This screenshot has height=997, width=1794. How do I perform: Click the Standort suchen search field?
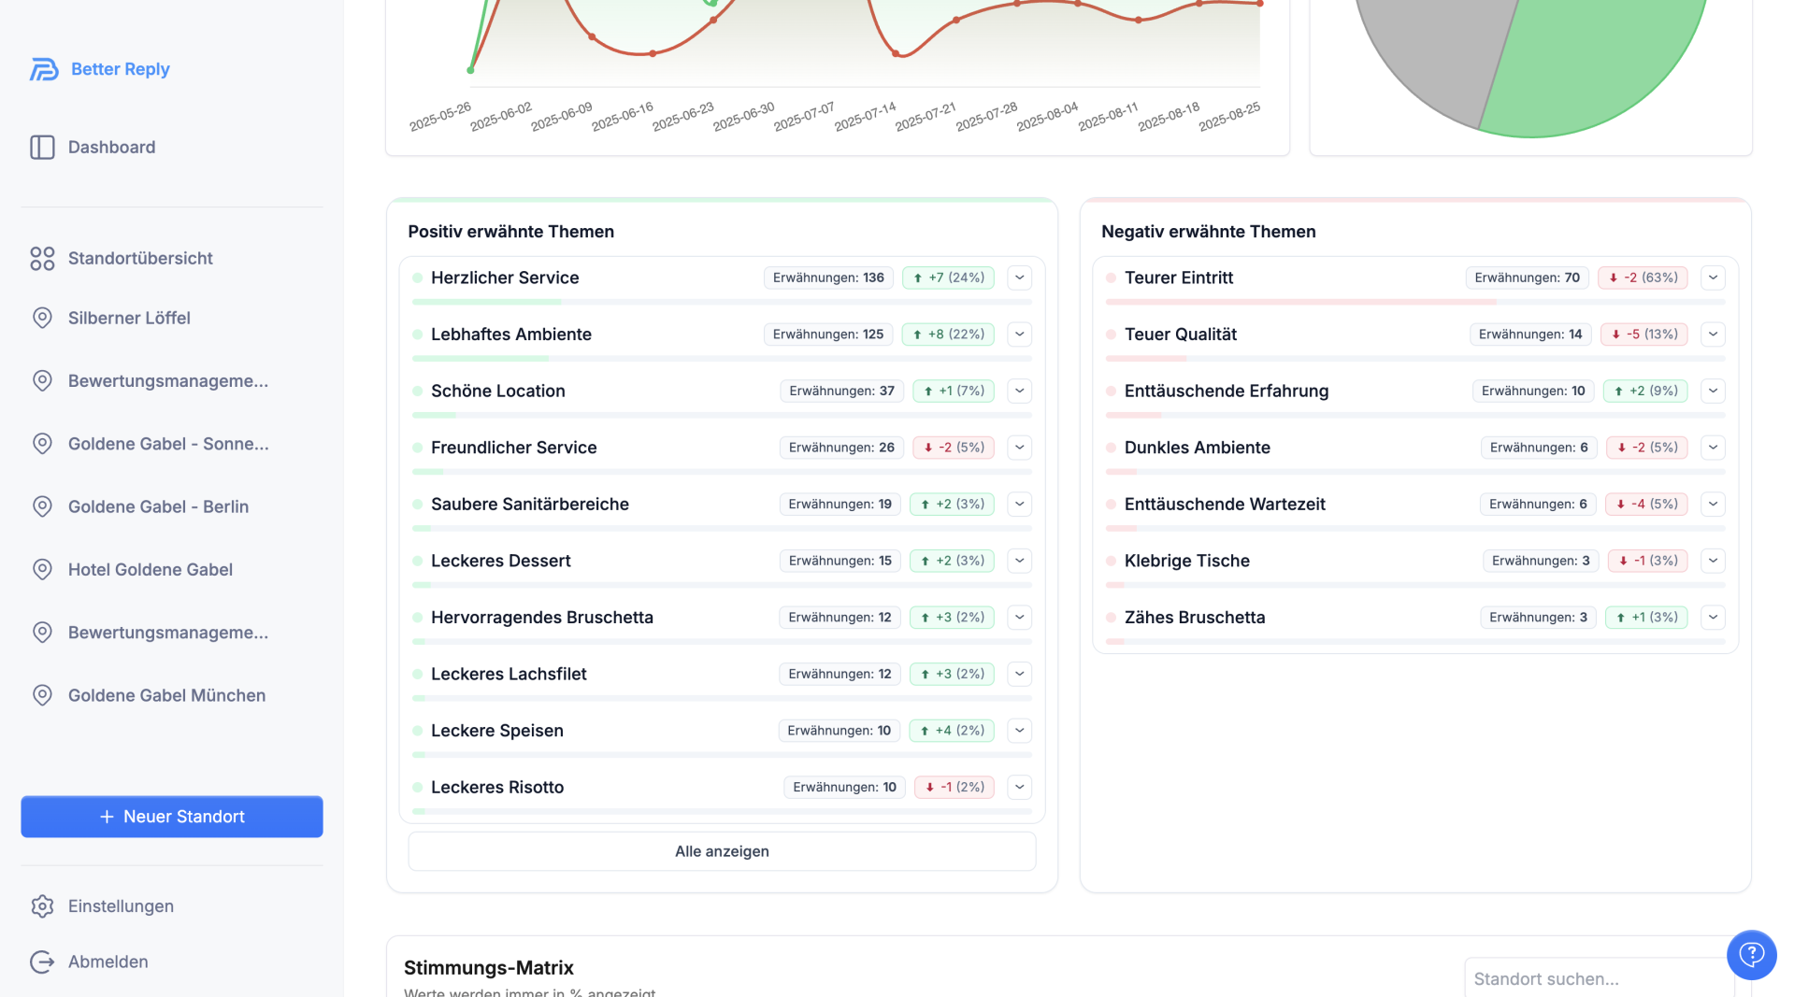(1599, 978)
